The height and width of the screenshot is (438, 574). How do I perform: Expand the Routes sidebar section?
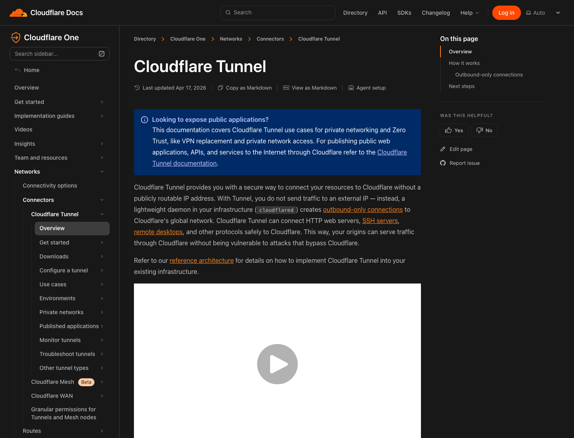pyautogui.click(x=102, y=431)
